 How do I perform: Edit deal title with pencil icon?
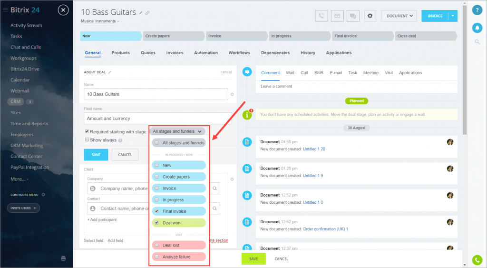(x=141, y=13)
